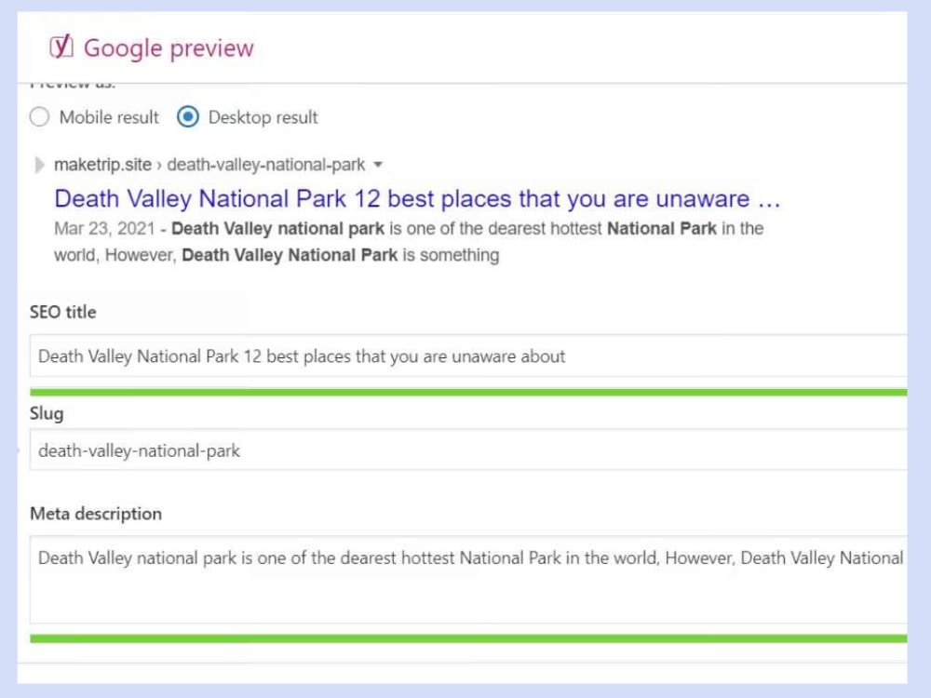Screen dimensions: 931x698
Task: Select the Desktop result radio button
Action: 188,117
